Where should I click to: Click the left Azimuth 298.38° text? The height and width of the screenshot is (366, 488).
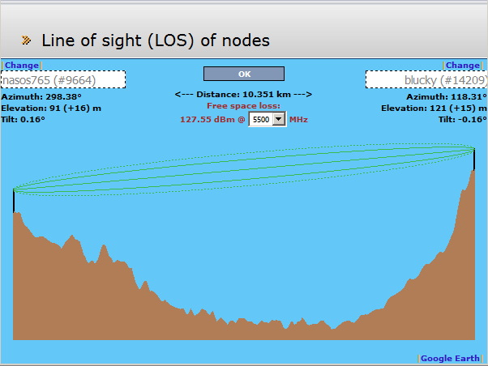(x=41, y=97)
